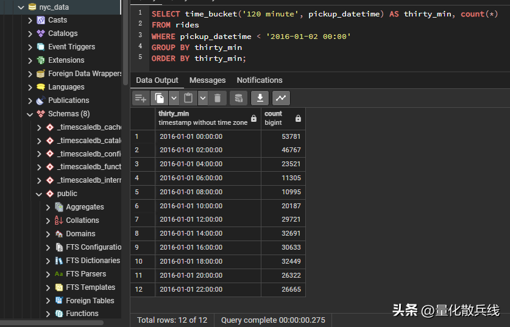Screen dimensions: 510x327
Task: Select the Functions tree item label
Action: click(82, 314)
